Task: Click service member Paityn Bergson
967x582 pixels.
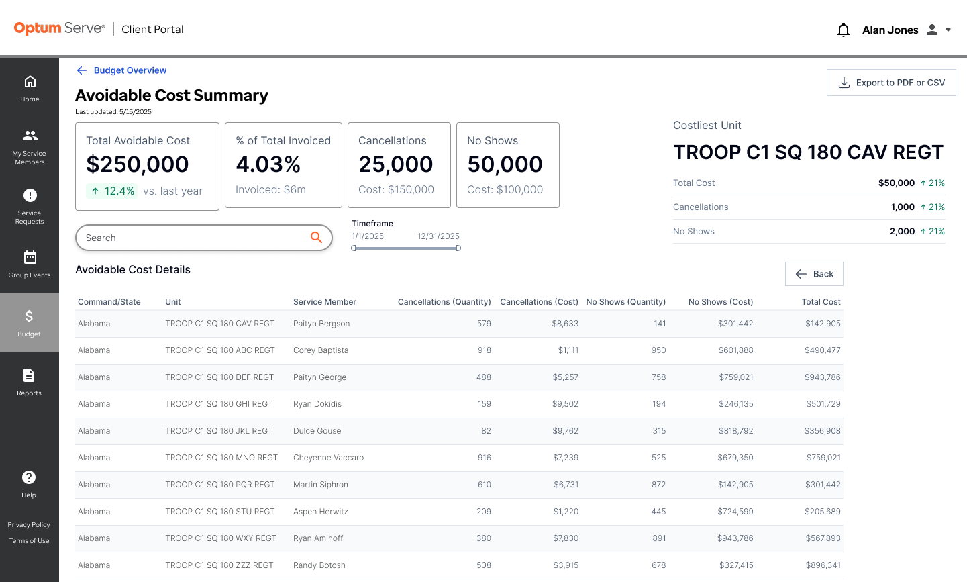Action: tap(321, 324)
